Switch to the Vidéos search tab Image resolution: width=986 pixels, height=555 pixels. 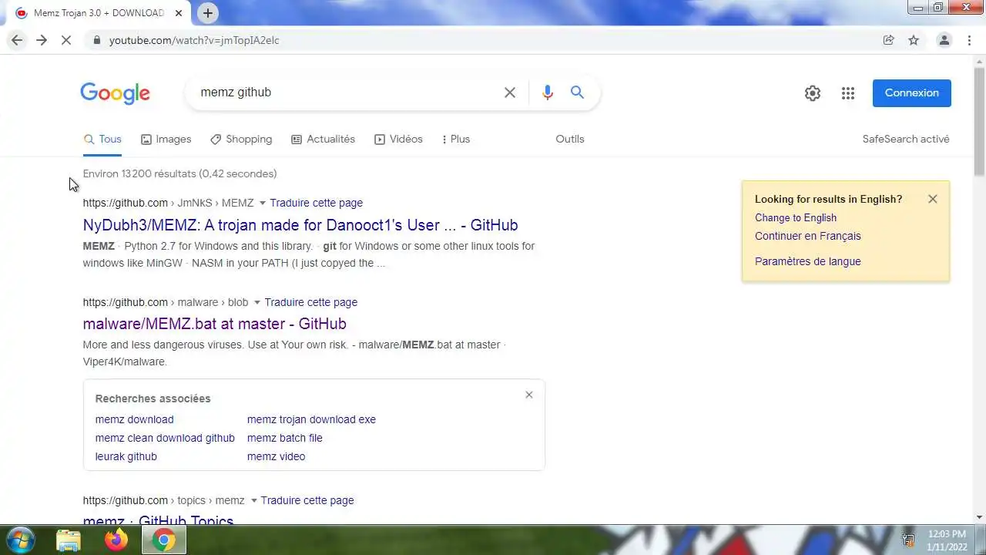398,140
